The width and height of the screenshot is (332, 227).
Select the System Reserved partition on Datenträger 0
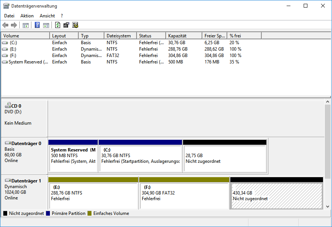[73, 156]
